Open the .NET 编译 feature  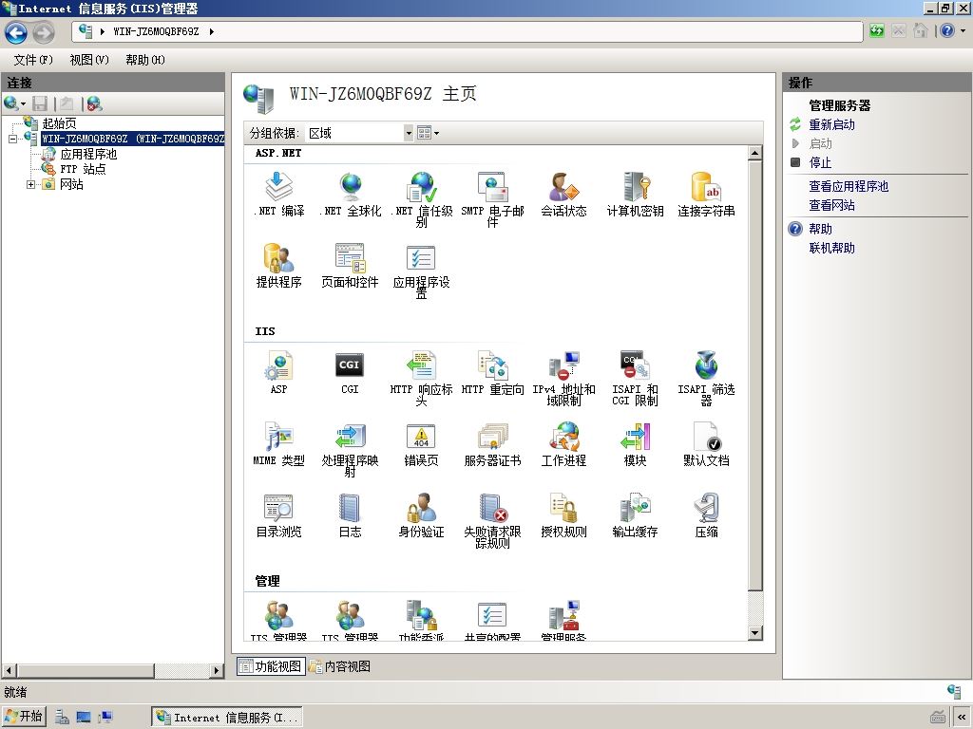tap(278, 195)
